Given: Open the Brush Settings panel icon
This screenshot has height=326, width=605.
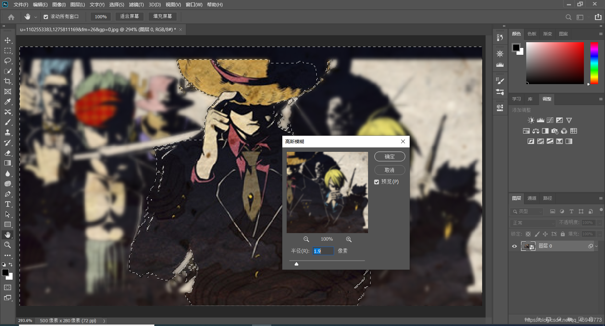Looking at the screenshot, I should [500, 81].
